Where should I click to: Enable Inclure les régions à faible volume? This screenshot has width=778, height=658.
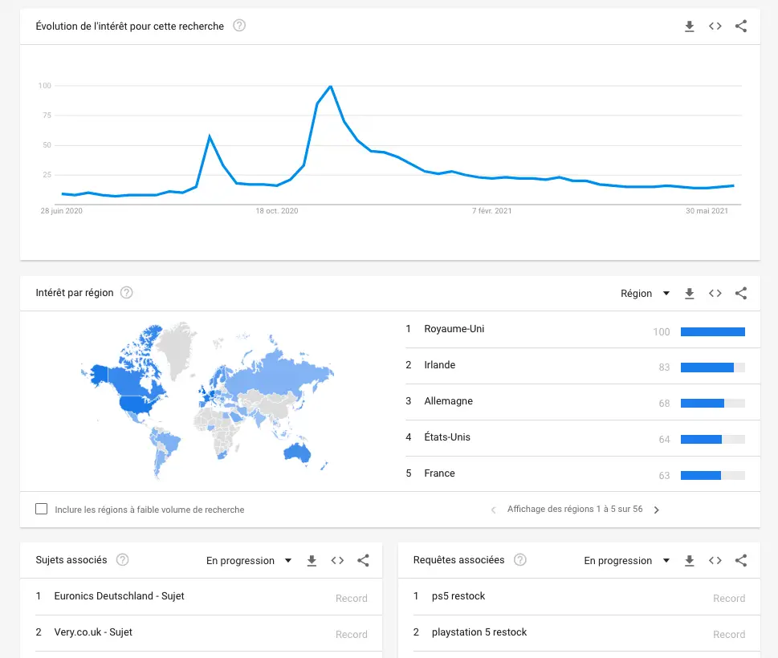tap(42, 509)
